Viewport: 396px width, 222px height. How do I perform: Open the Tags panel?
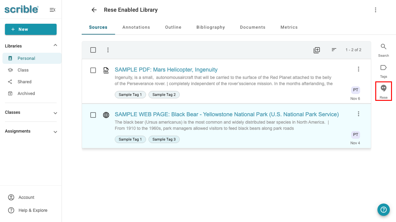[383, 70]
